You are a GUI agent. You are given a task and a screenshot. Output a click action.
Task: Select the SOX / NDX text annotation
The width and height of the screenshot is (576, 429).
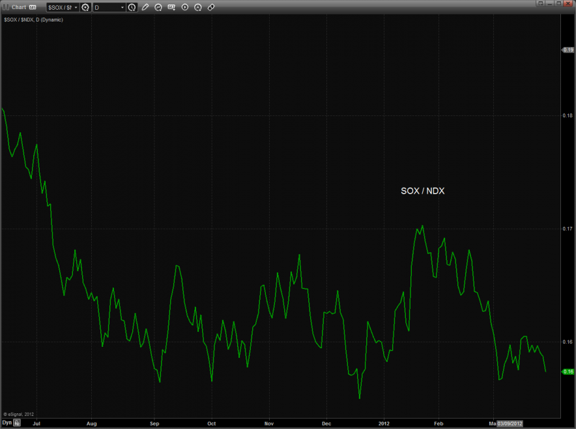tap(422, 191)
